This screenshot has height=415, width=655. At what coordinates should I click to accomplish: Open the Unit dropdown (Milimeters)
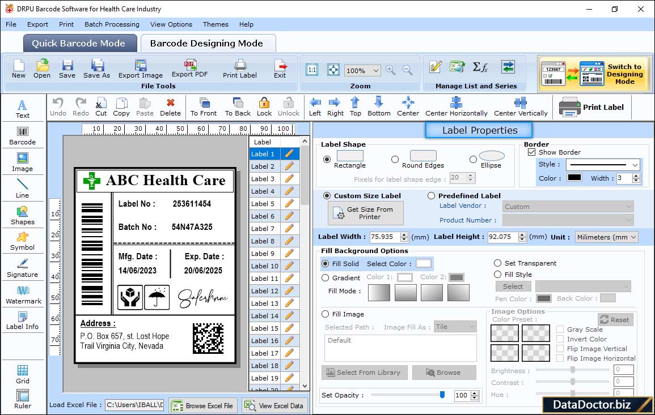[633, 237]
